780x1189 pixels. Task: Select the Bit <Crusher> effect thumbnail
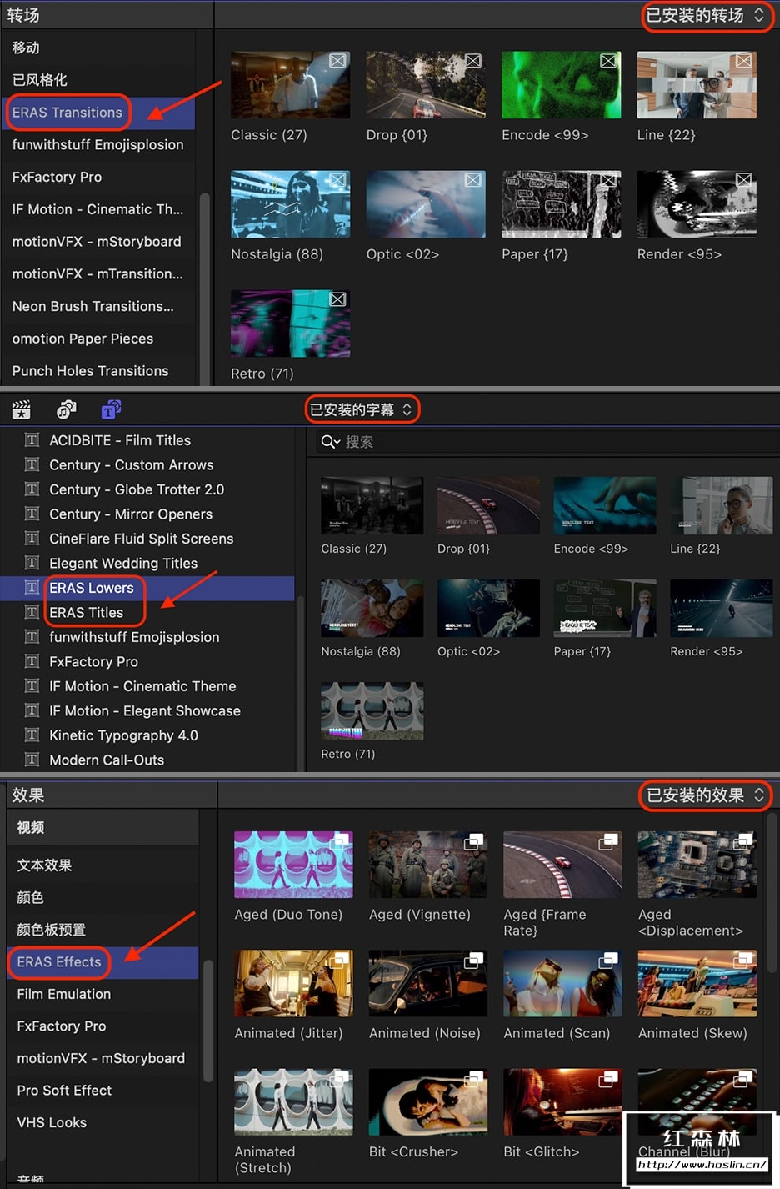click(428, 1102)
